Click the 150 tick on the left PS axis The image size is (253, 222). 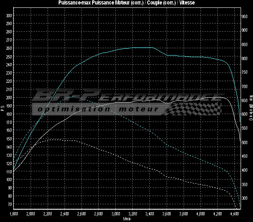pyautogui.click(x=9, y=138)
